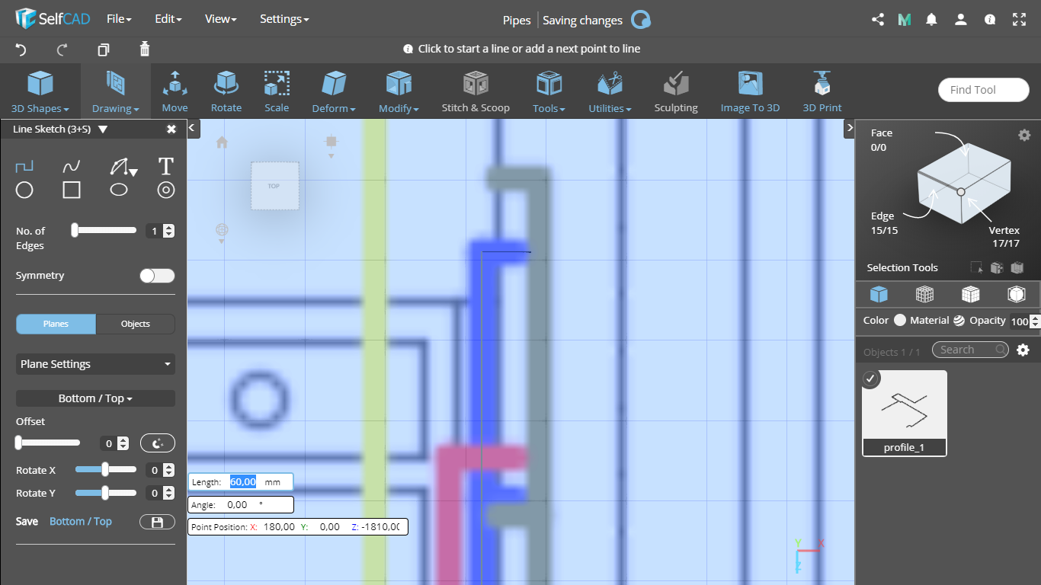Select the spline curve sketch tool
Viewport: 1041px width, 585px height.
(x=72, y=166)
